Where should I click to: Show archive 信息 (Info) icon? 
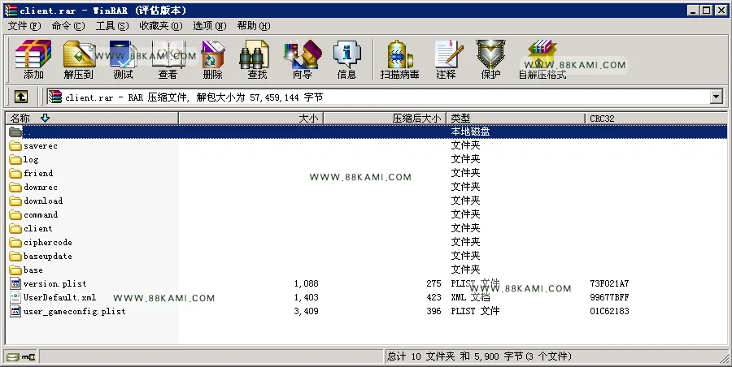346,59
